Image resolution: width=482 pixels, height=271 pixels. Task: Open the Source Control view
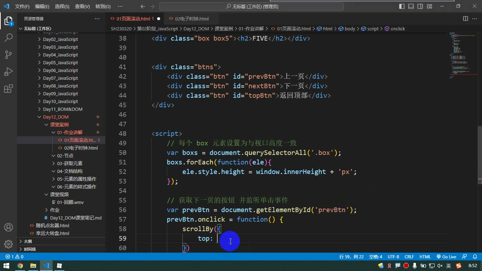click(8, 54)
